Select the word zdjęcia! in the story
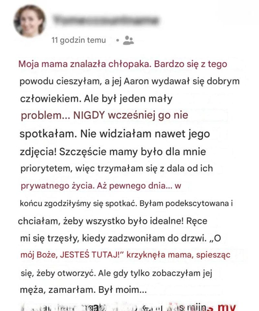The image size is (259, 311). (x=38, y=151)
